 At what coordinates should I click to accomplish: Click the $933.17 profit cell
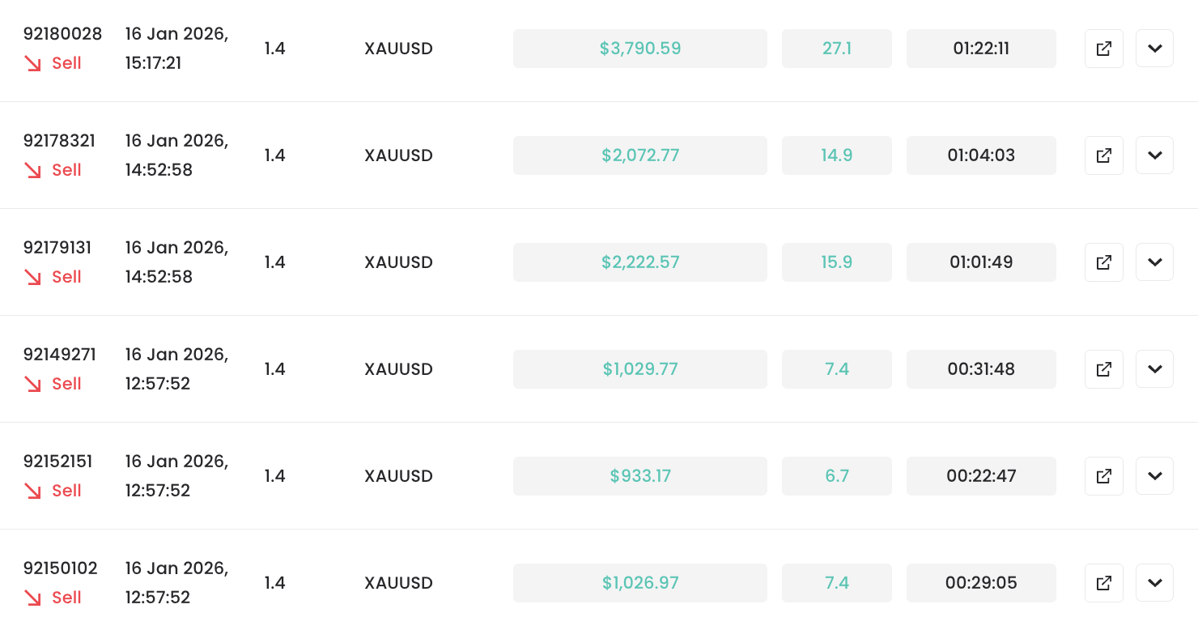[639, 476]
